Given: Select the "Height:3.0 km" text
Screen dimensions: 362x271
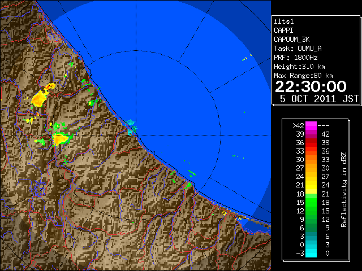Looking at the screenshot, I should point(299,67).
